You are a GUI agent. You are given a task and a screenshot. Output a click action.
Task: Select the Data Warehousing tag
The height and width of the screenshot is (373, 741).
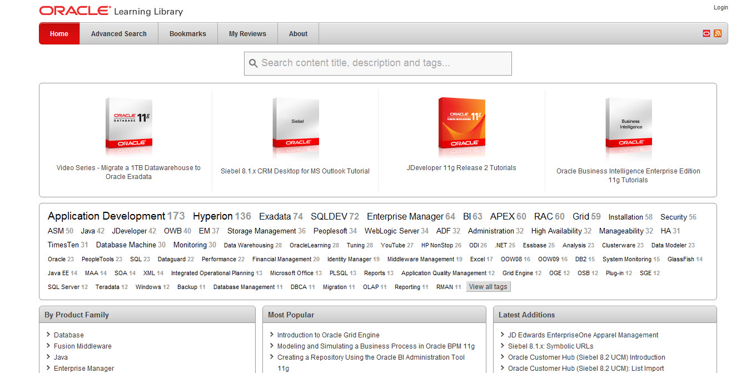(248, 245)
